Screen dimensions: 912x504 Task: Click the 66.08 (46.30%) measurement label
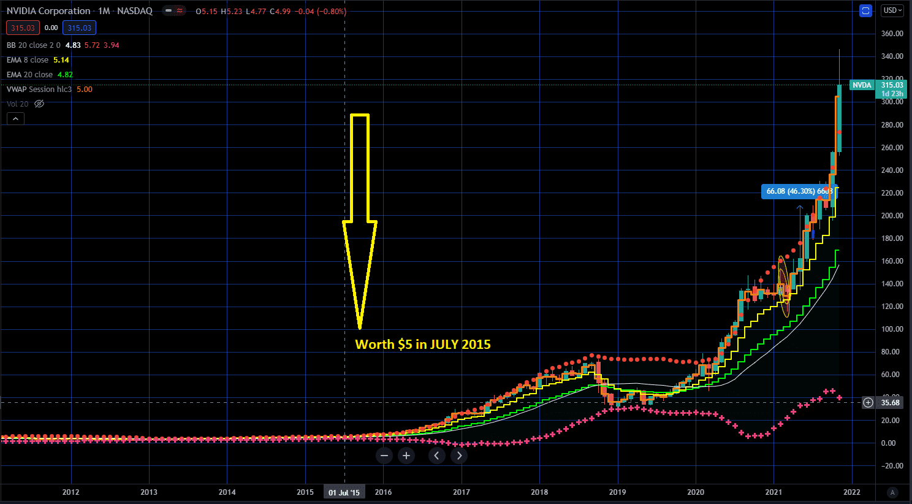[x=799, y=191]
